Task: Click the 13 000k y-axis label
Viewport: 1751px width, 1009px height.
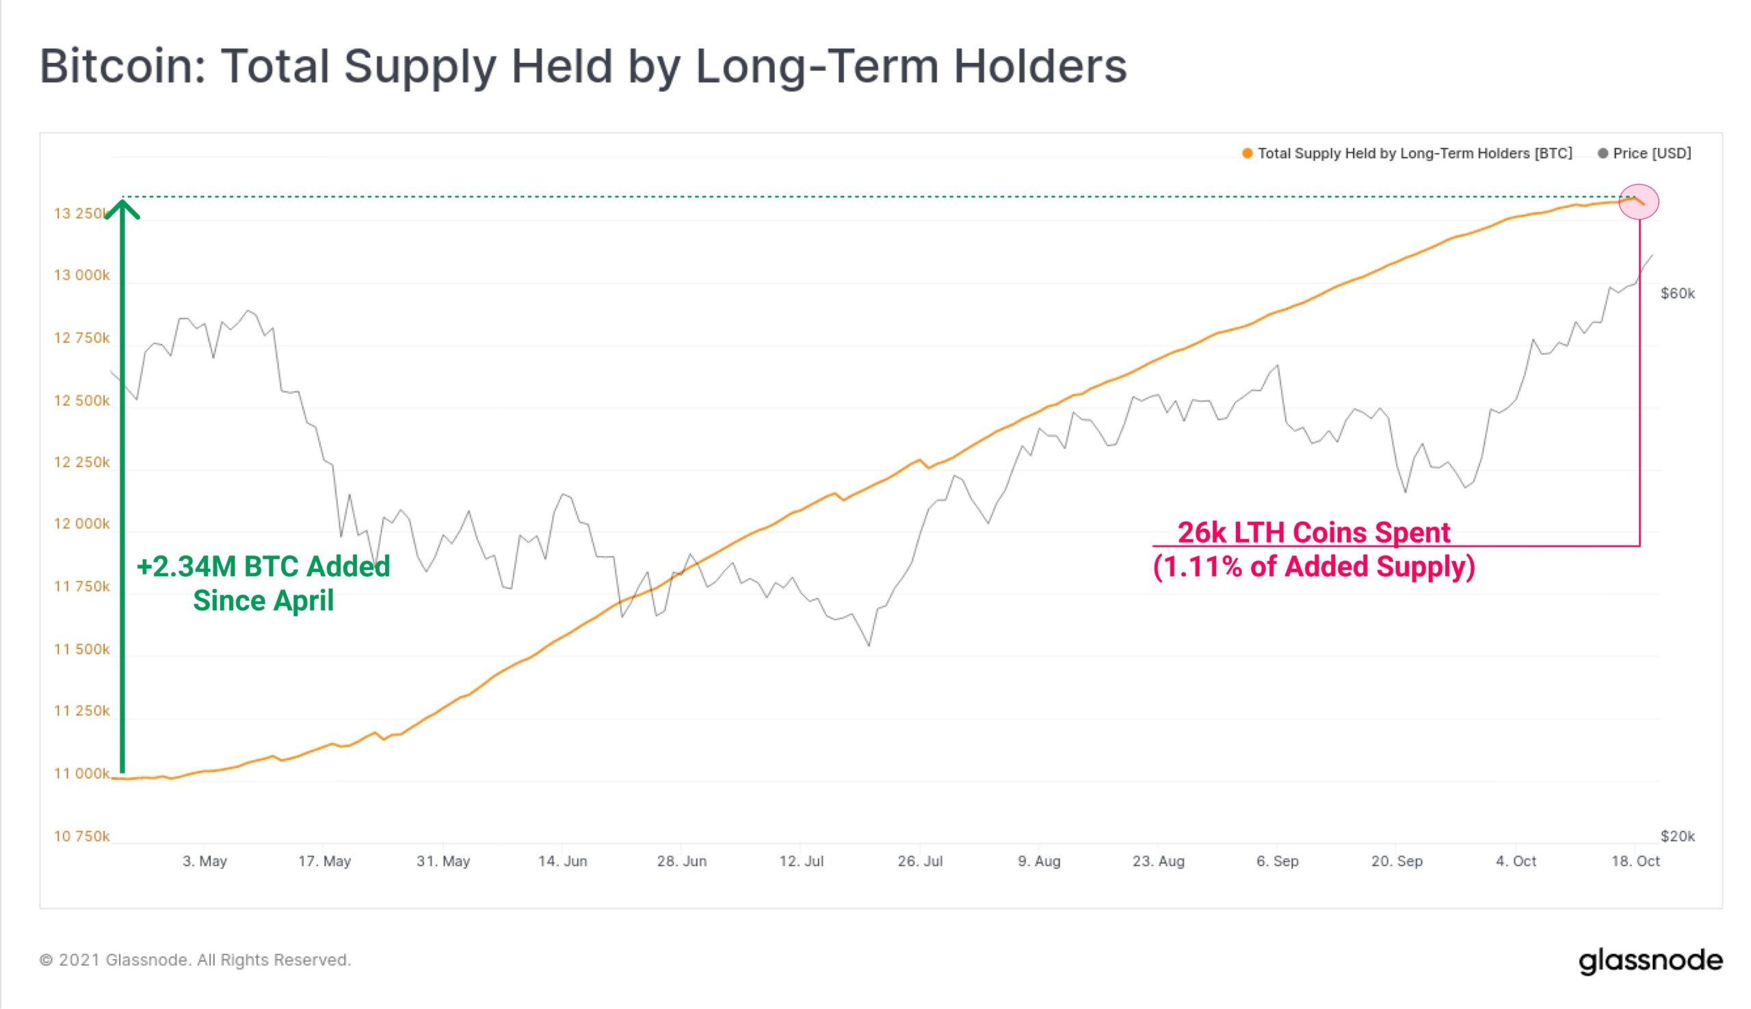Action: (82, 276)
